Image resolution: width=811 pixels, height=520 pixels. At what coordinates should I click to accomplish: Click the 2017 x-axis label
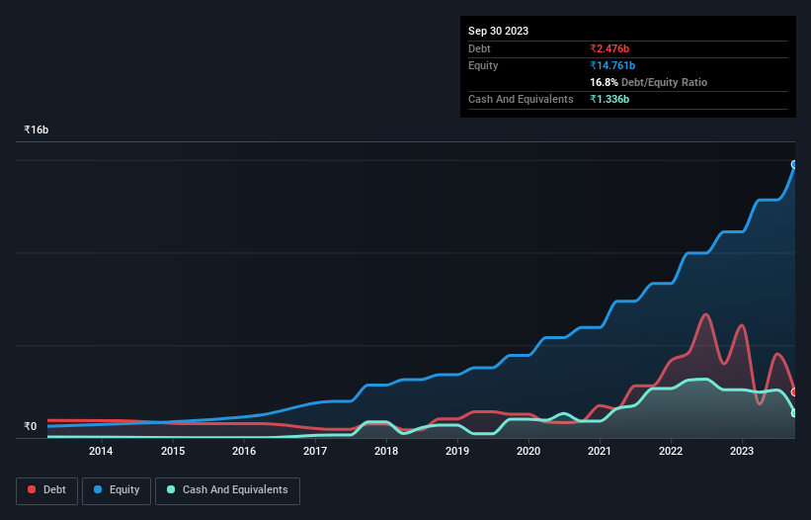click(315, 451)
